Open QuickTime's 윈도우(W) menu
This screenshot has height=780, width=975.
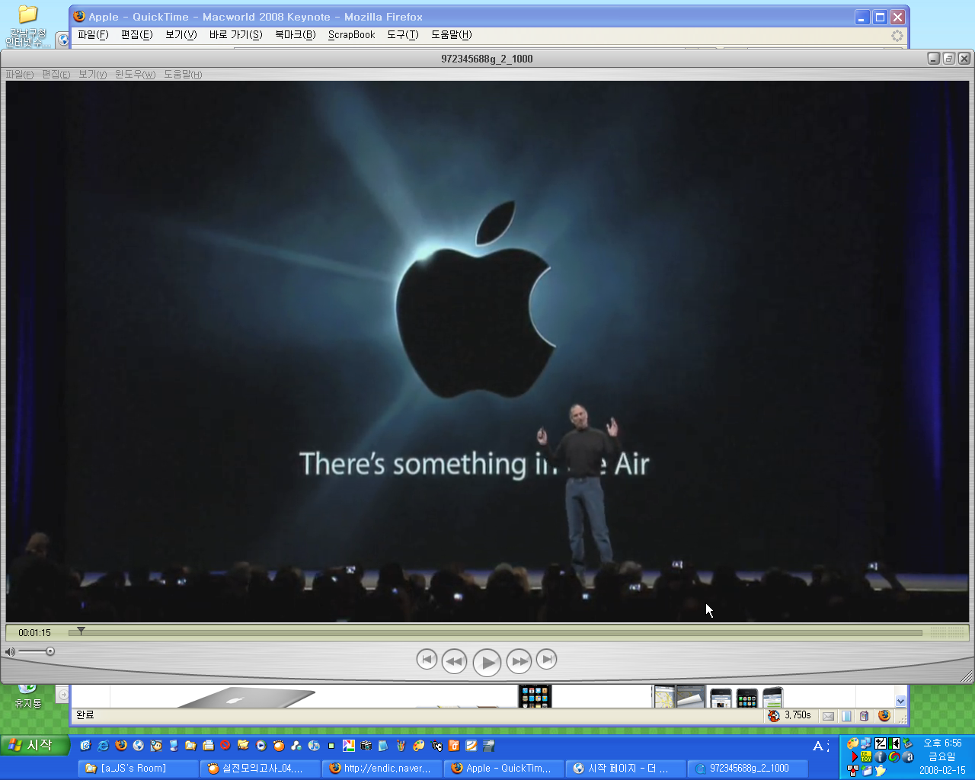coord(135,75)
